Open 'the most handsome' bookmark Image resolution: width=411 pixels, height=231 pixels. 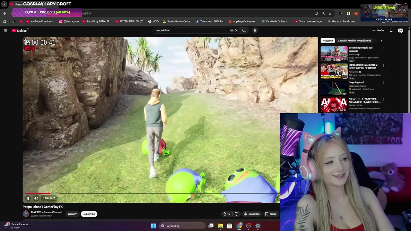[342, 21]
